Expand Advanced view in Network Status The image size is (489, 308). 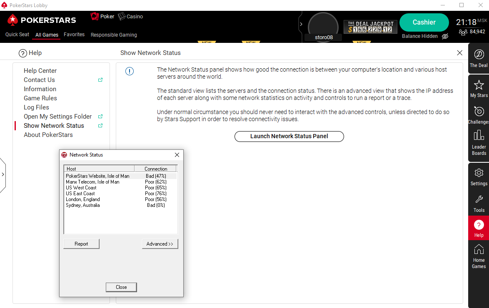(160, 244)
